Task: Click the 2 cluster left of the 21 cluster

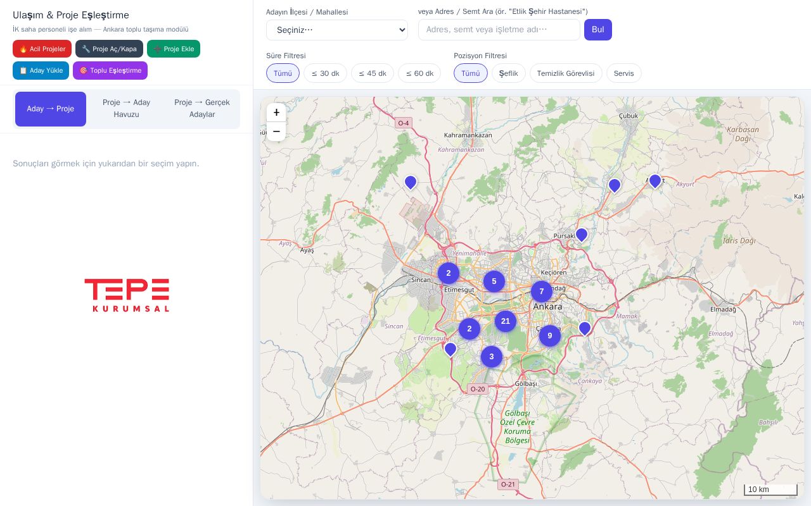Action: click(x=469, y=329)
